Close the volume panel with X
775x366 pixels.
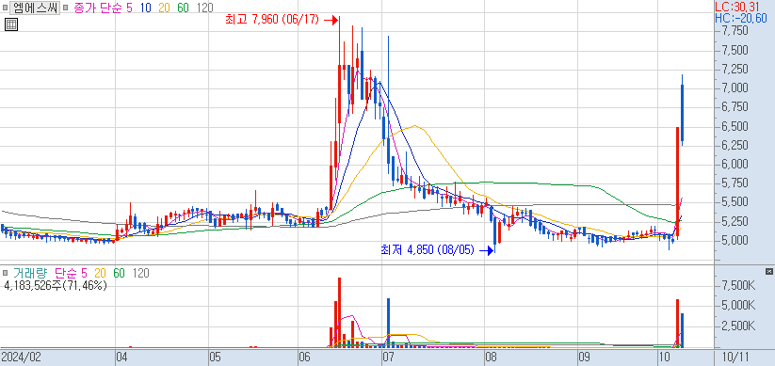pos(768,272)
